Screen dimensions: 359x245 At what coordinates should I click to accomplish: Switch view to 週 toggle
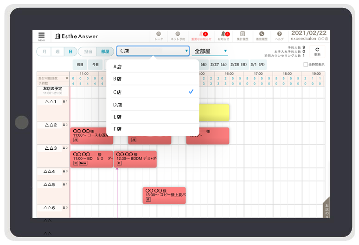pyautogui.click(x=57, y=52)
